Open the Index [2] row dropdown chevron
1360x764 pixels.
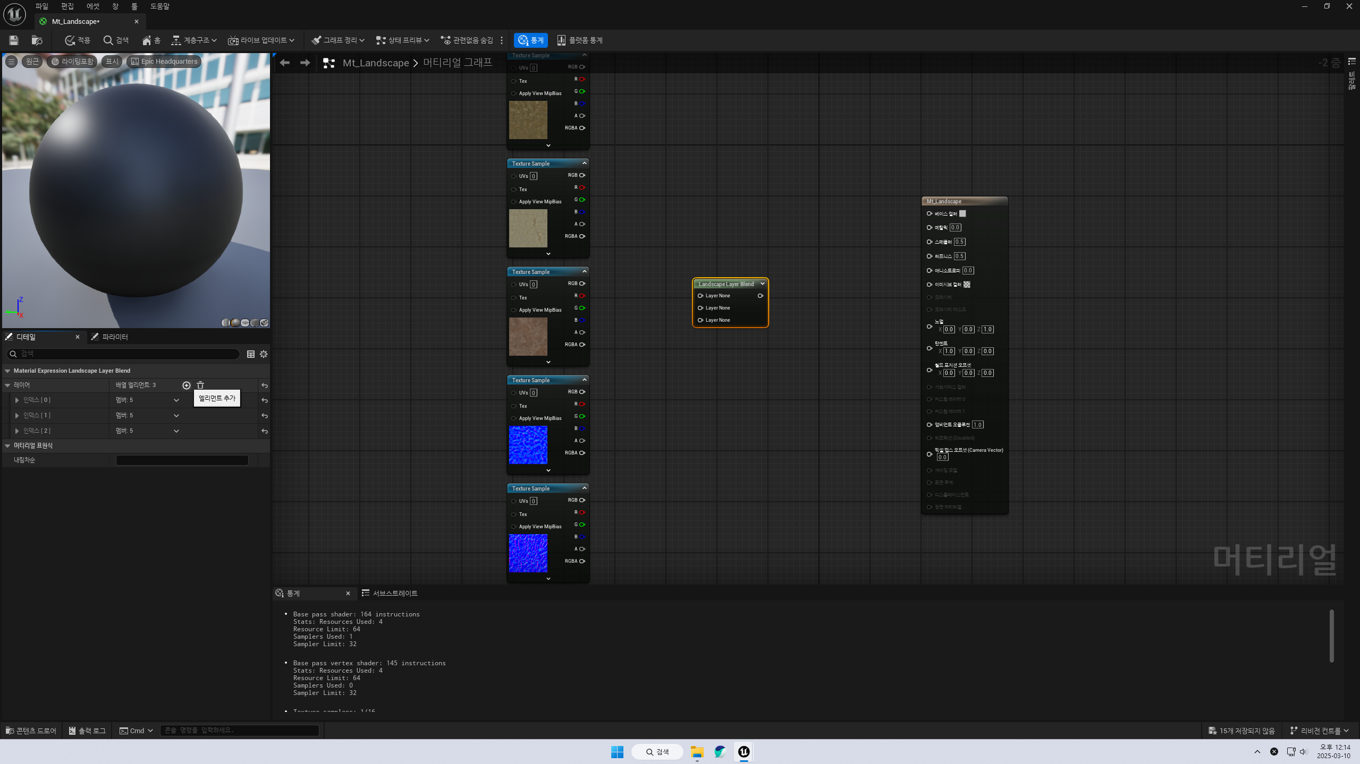click(176, 431)
